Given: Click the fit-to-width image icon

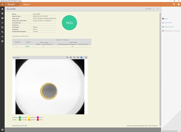Looking at the screenshot, I should 78,57.
